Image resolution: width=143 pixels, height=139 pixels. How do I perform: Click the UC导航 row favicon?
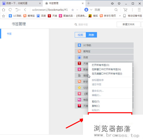pyautogui.click(x=79, y=45)
